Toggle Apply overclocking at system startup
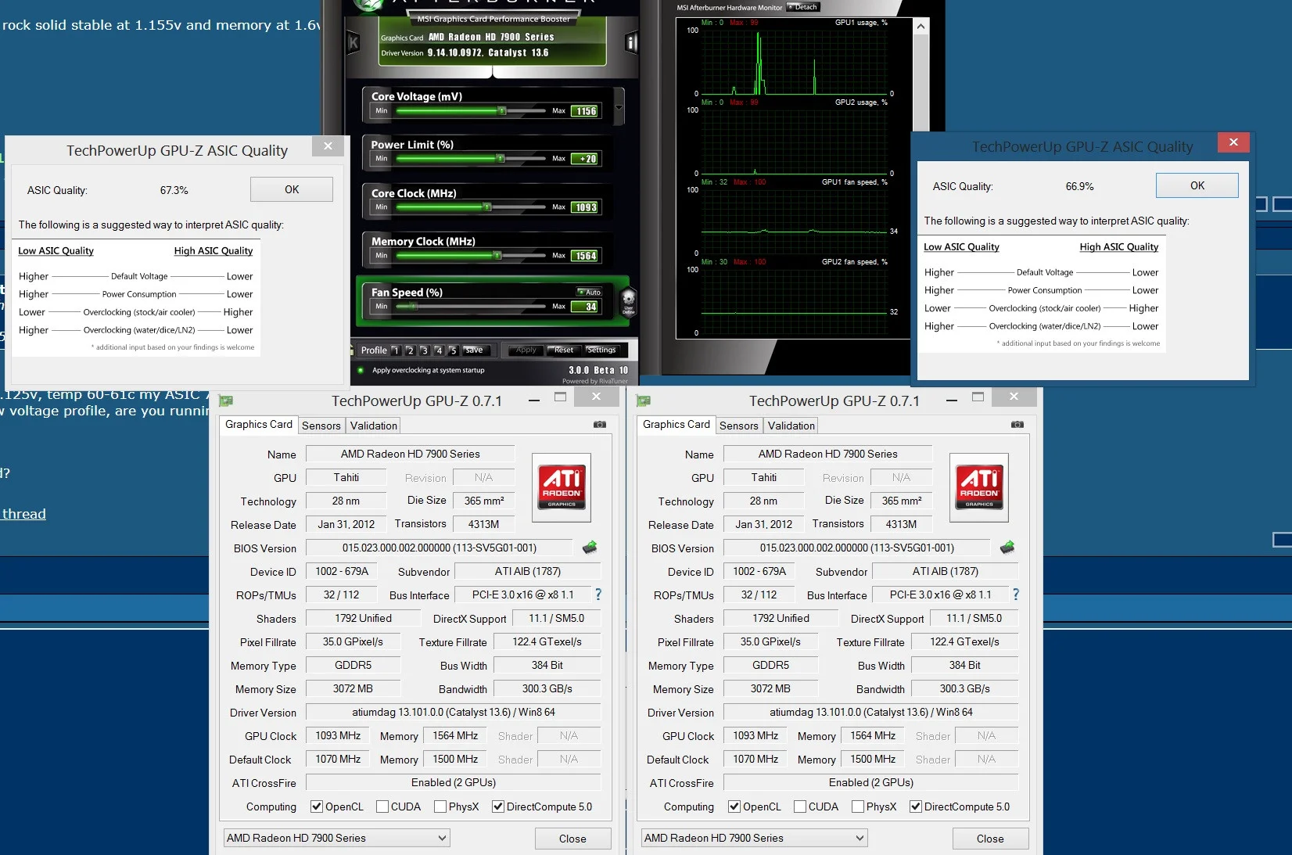This screenshot has height=855, width=1292. (x=361, y=370)
